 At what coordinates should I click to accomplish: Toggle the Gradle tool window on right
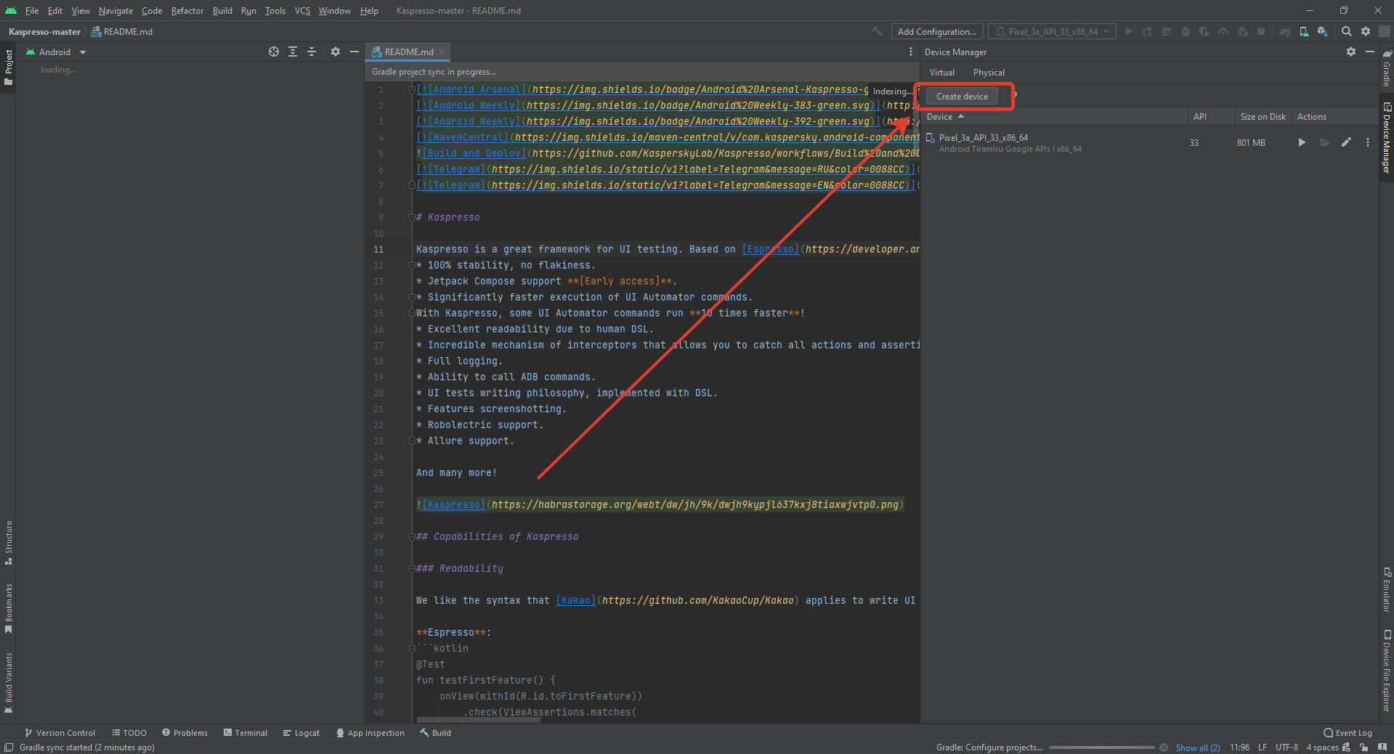[x=1387, y=68]
